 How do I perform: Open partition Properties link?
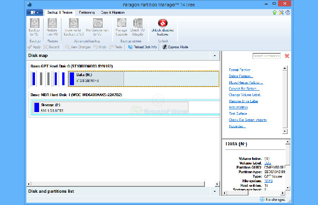point(237,126)
